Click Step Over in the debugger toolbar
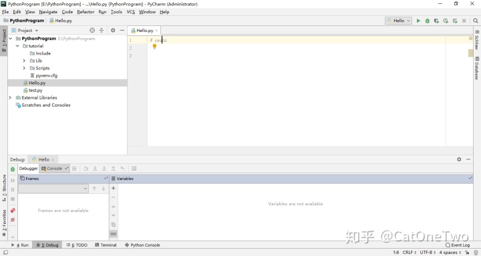This screenshot has height=256, width=481. pos(86,169)
